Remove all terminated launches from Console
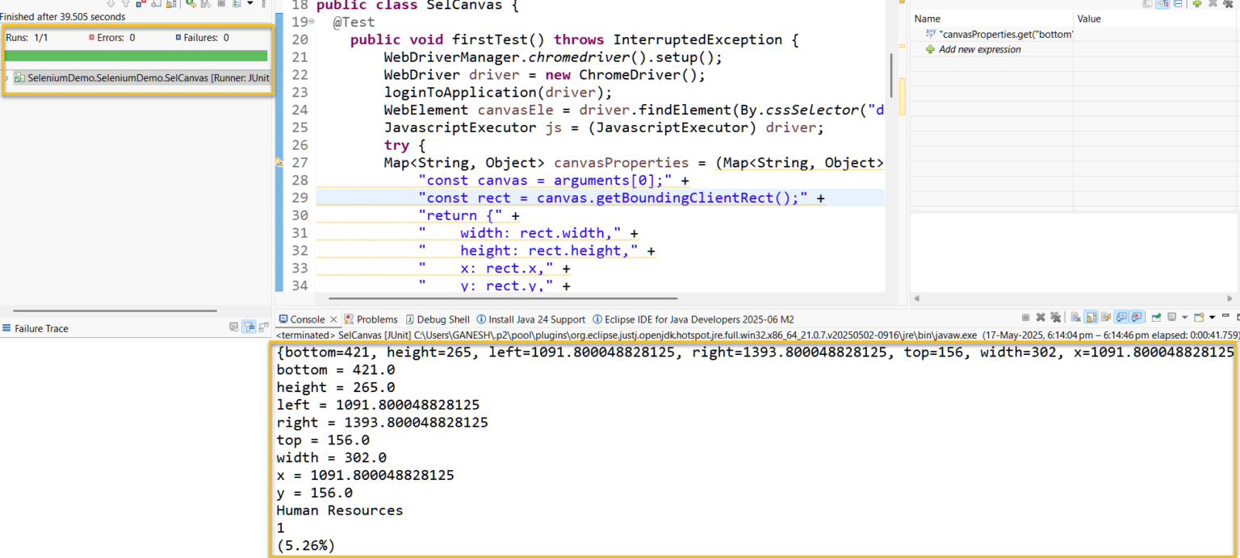The height and width of the screenshot is (558, 1240). pyautogui.click(x=1056, y=316)
